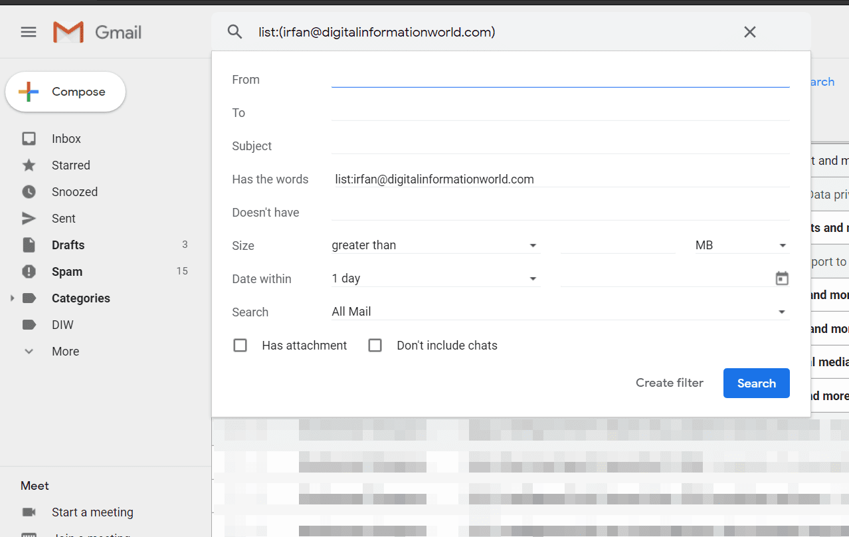Click the Snoozed clock icon
This screenshot has height=537, width=849.
(29, 192)
